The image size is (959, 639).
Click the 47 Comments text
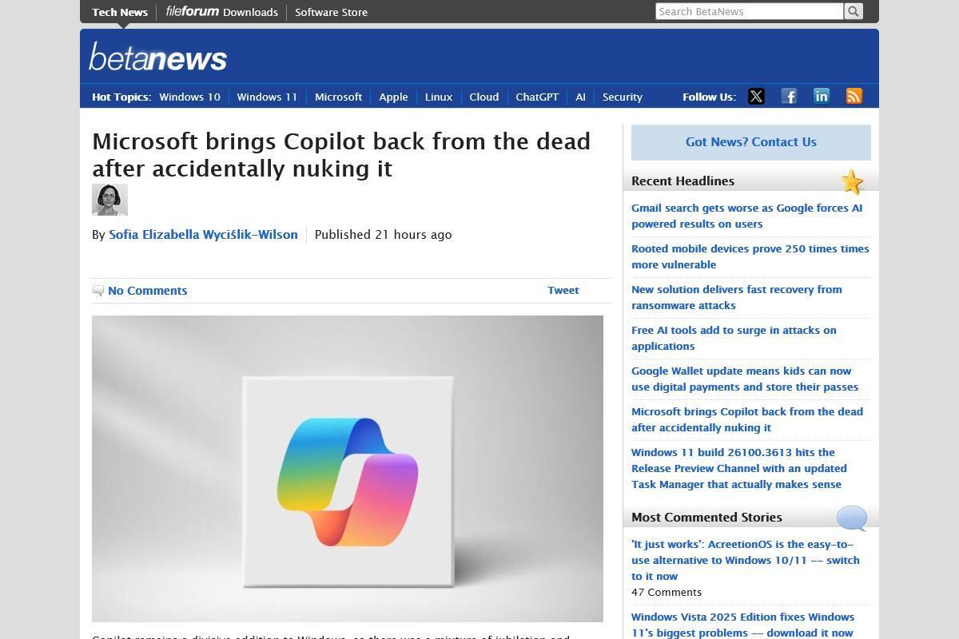(667, 592)
